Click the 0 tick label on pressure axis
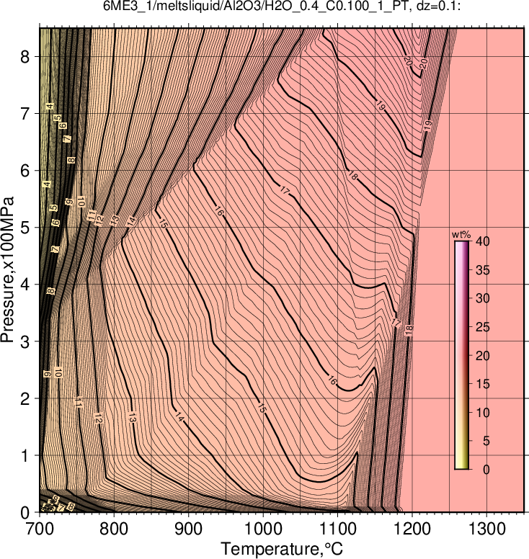 [25, 513]
